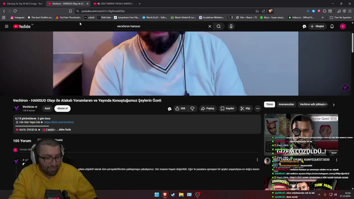
Task: Click the sparkle icon left of likes
Action: 170,109
